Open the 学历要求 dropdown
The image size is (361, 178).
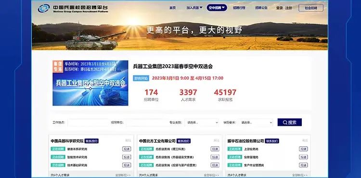256,122
